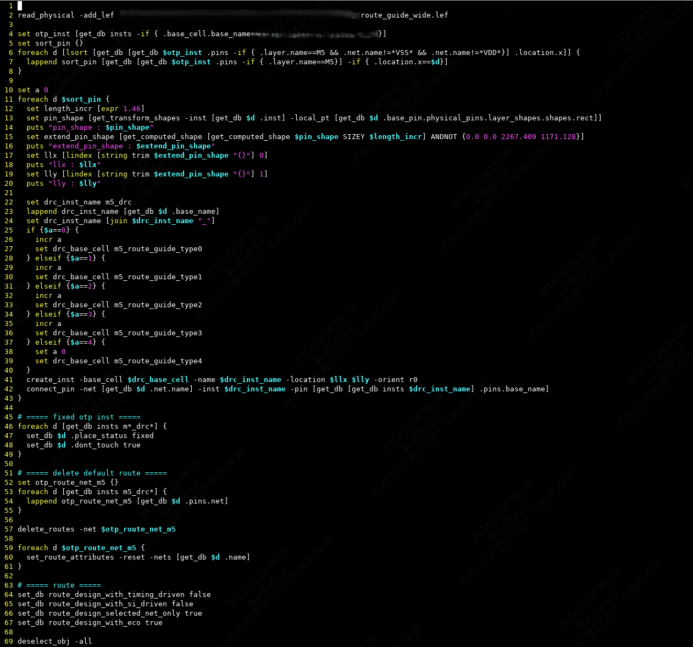Click the connect_pin command on line 42
Viewport: 693px width, 647px height.
[50, 389]
